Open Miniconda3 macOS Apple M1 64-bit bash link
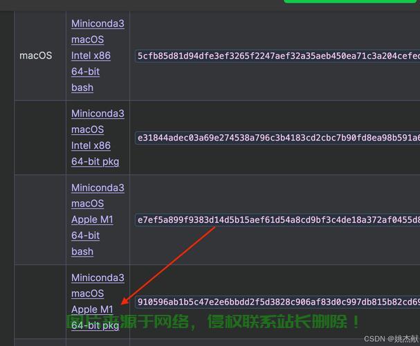The height and width of the screenshot is (346, 420). tap(98, 219)
